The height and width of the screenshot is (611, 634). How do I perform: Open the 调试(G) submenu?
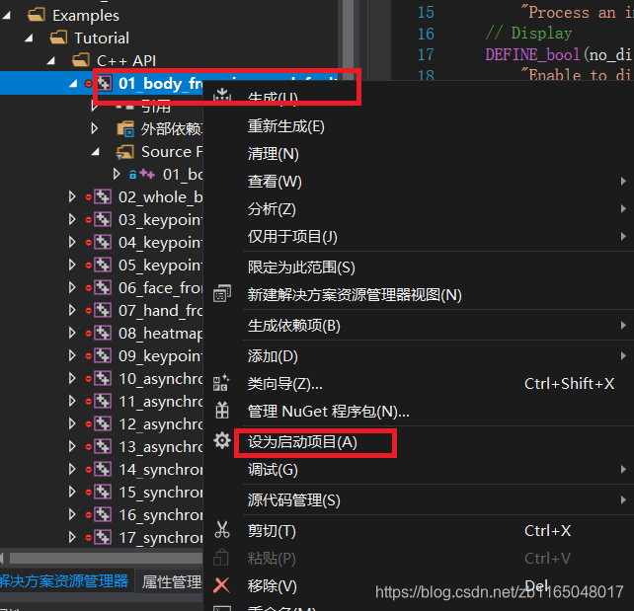(x=273, y=470)
